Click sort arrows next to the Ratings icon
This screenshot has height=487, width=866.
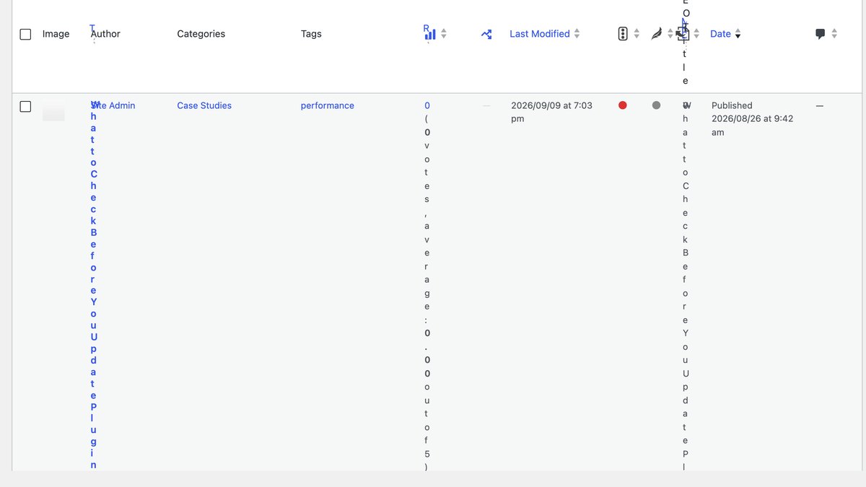[443, 34]
